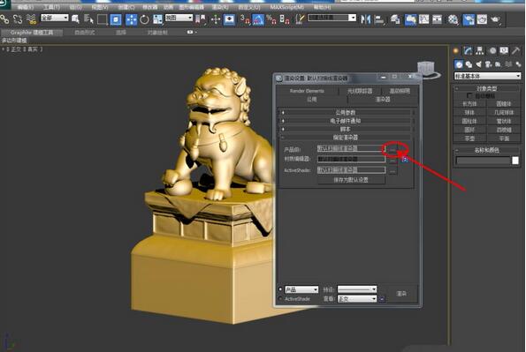Open the 视图 reference coordinate dropdown

(x=179, y=18)
